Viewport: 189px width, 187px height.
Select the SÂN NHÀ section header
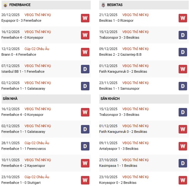[10, 99]
